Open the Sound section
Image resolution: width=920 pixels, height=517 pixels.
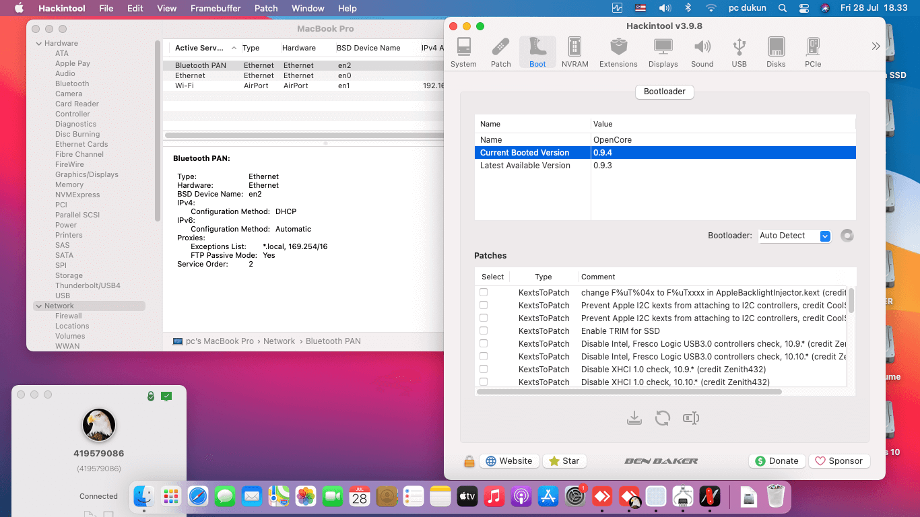point(702,53)
